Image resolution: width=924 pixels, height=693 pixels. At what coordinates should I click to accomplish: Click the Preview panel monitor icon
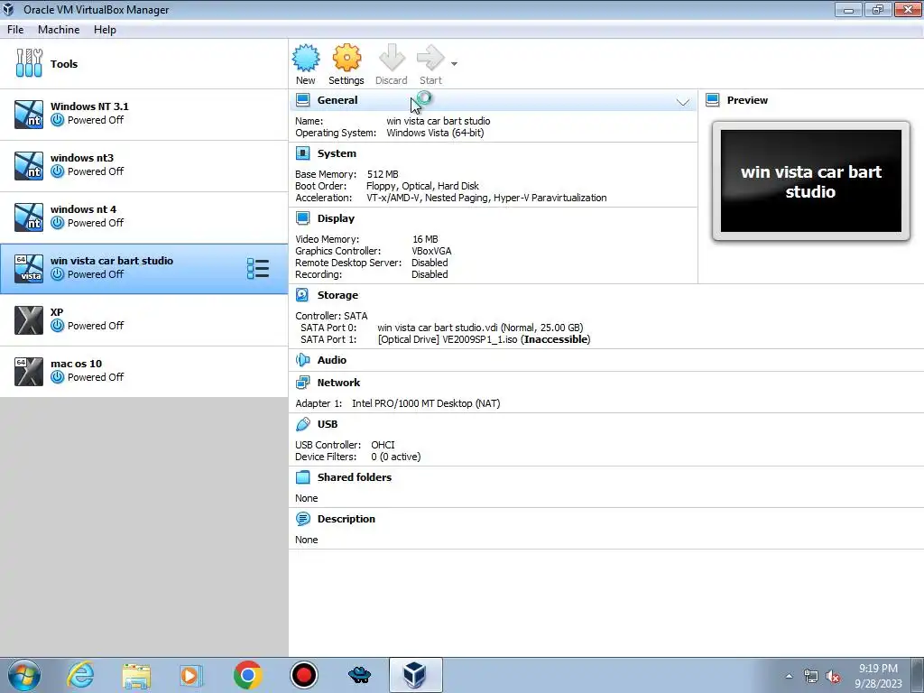tap(713, 100)
